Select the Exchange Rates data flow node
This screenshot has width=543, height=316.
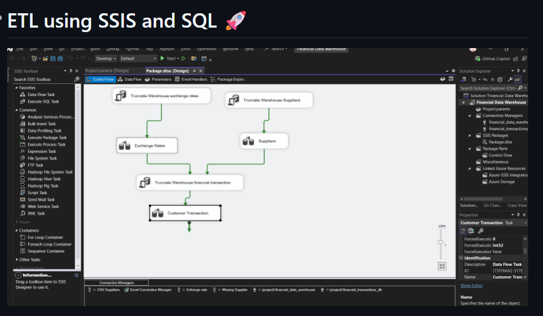pyautogui.click(x=147, y=146)
